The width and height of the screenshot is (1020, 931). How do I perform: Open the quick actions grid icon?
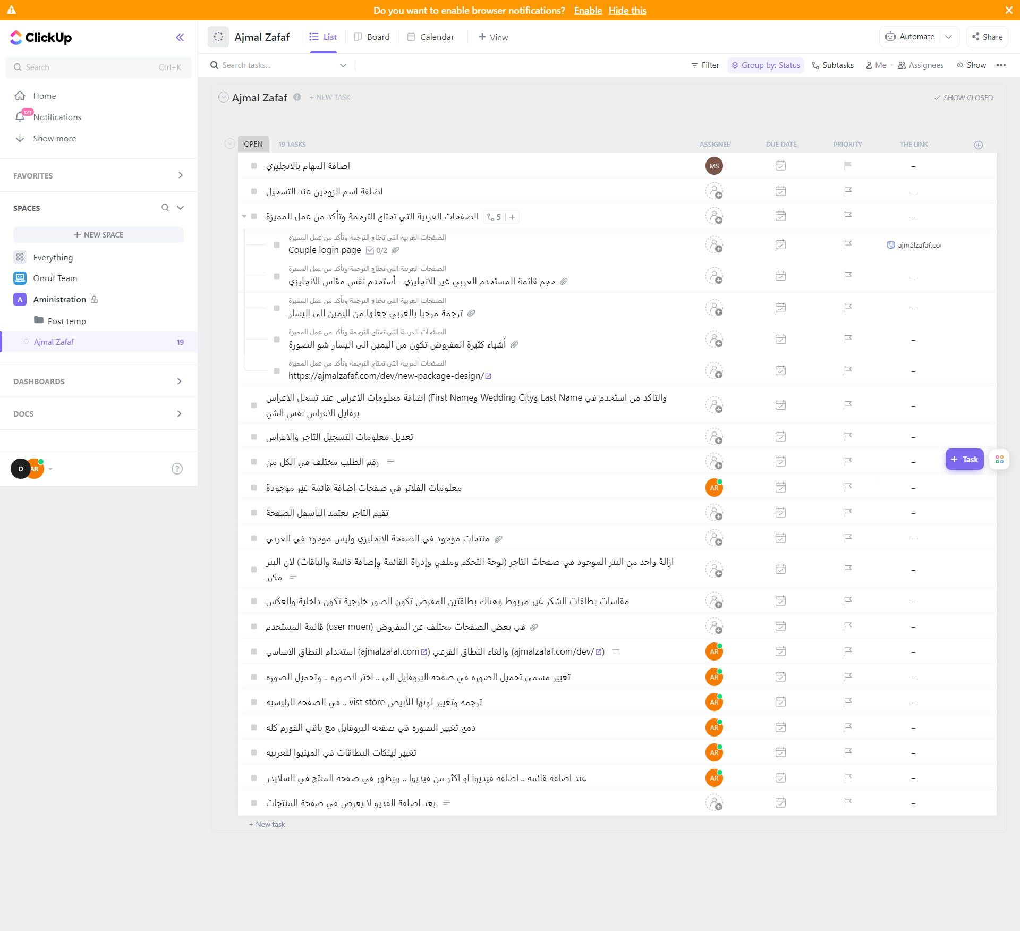click(999, 459)
